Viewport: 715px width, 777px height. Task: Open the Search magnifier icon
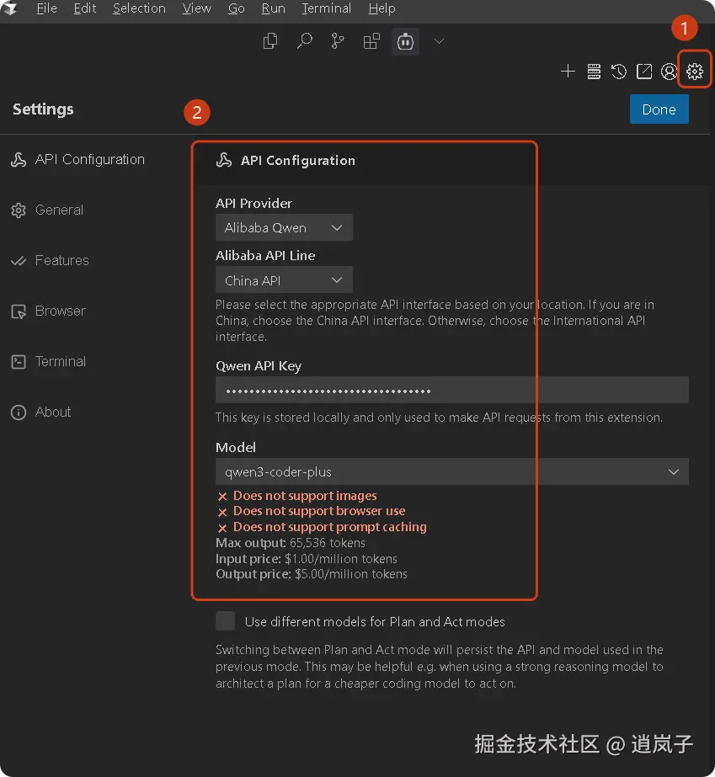[304, 41]
